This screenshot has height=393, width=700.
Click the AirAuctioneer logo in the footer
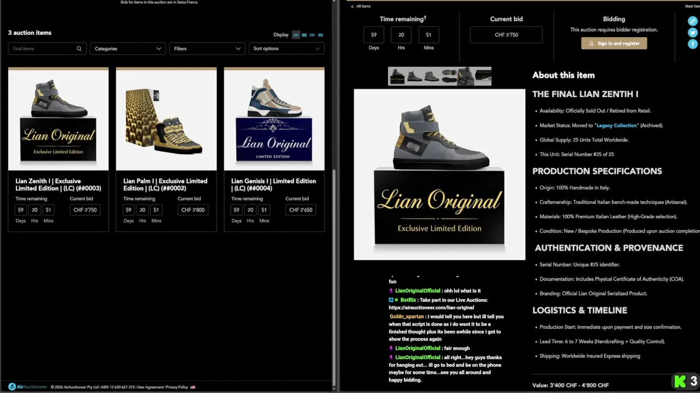point(28,387)
